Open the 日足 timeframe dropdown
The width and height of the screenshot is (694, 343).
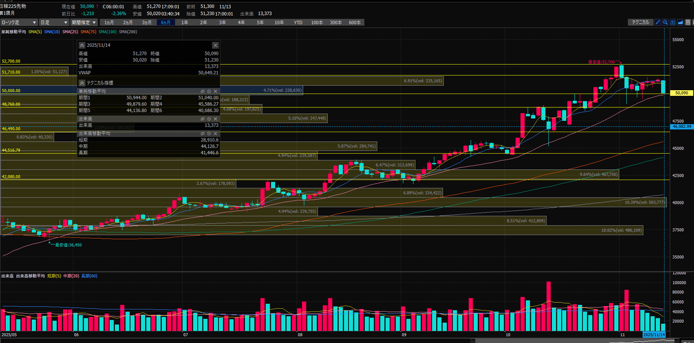(x=54, y=23)
